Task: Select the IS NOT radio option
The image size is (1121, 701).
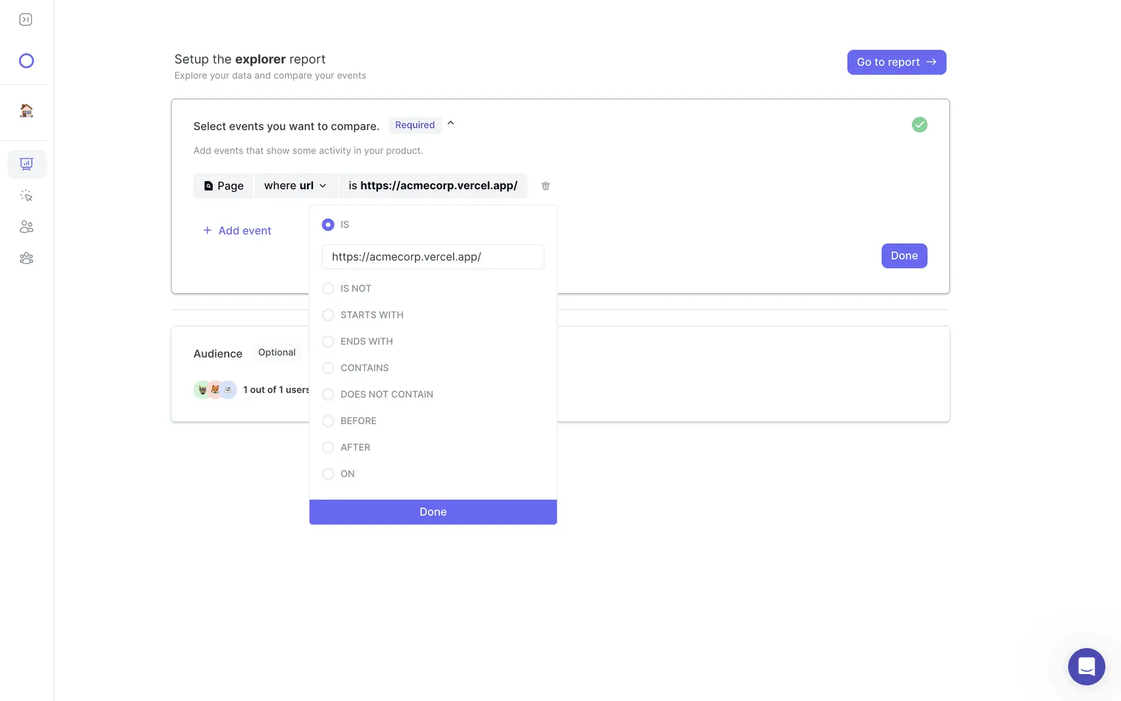Action: 328,289
